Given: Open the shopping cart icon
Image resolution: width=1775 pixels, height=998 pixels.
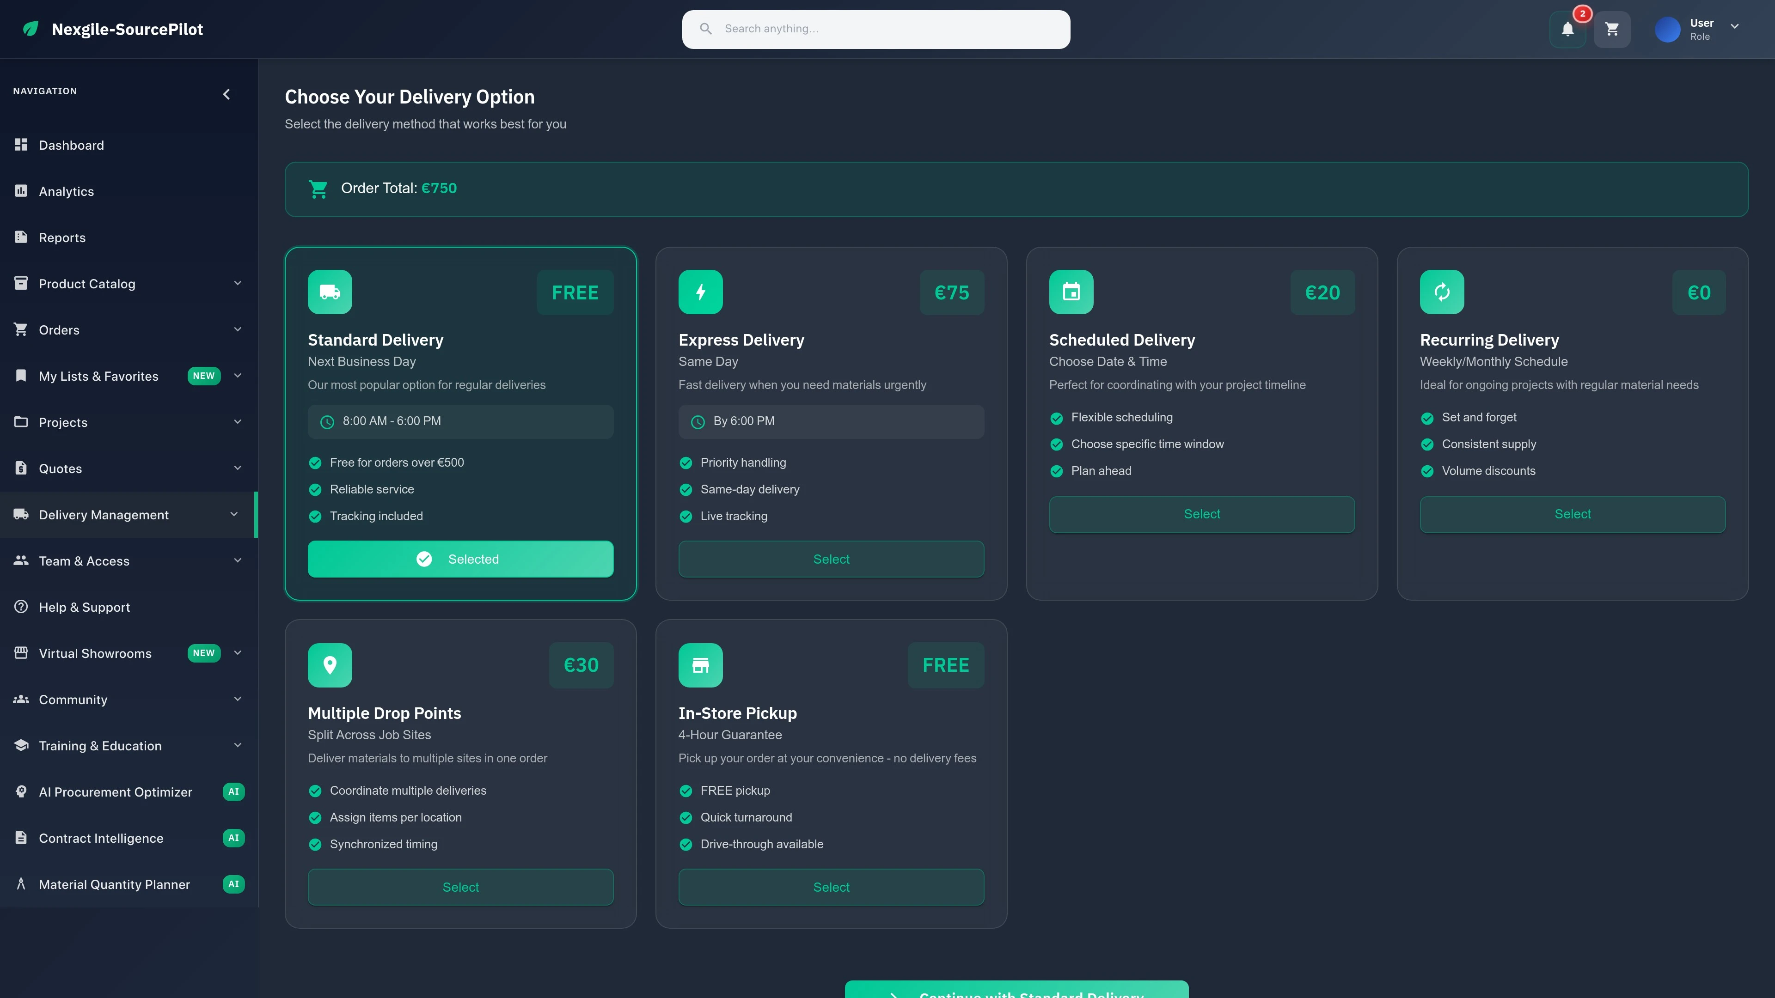Looking at the screenshot, I should pyautogui.click(x=1612, y=29).
